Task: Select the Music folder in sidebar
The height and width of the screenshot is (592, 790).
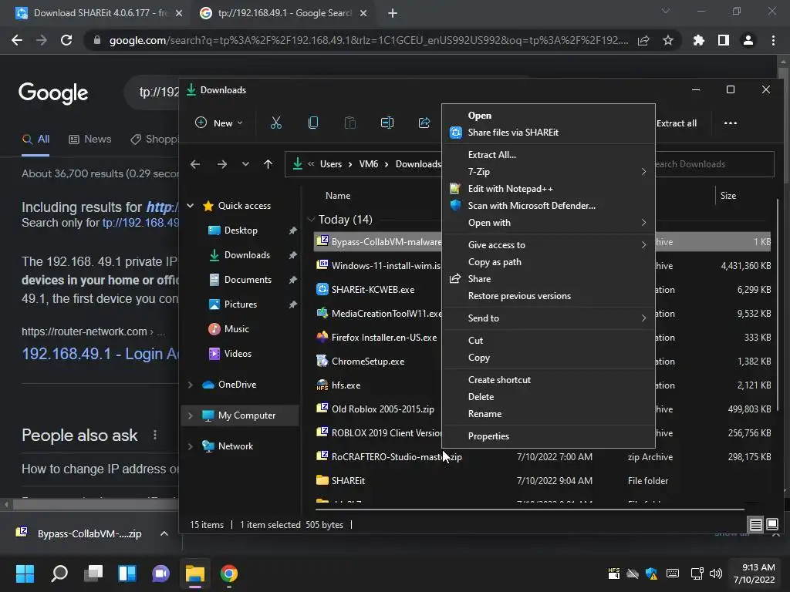Action: pyautogui.click(x=236, y=328)
